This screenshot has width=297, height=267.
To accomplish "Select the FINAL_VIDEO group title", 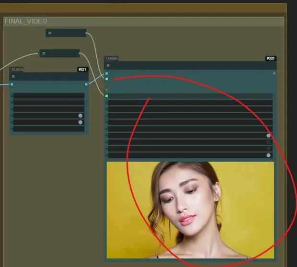I will 26,22.
